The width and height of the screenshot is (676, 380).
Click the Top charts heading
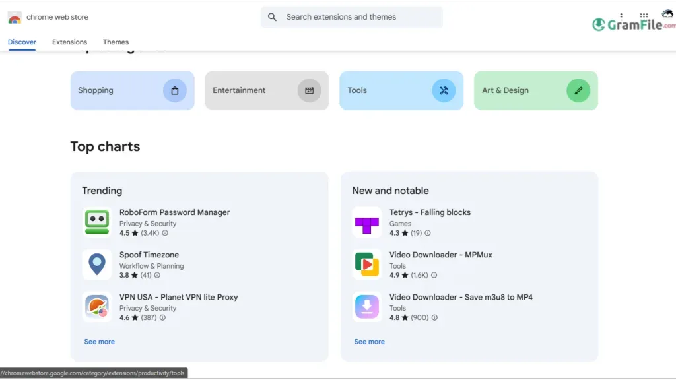tap(105, 146)
